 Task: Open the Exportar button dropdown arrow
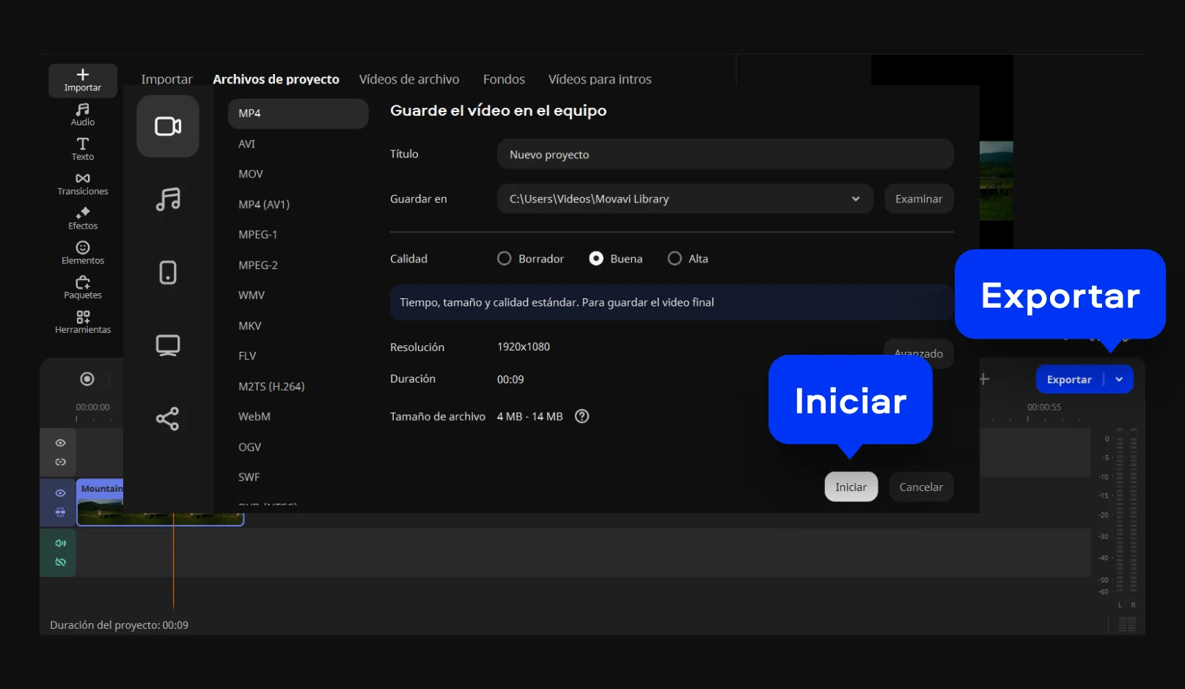(1119, 380)
